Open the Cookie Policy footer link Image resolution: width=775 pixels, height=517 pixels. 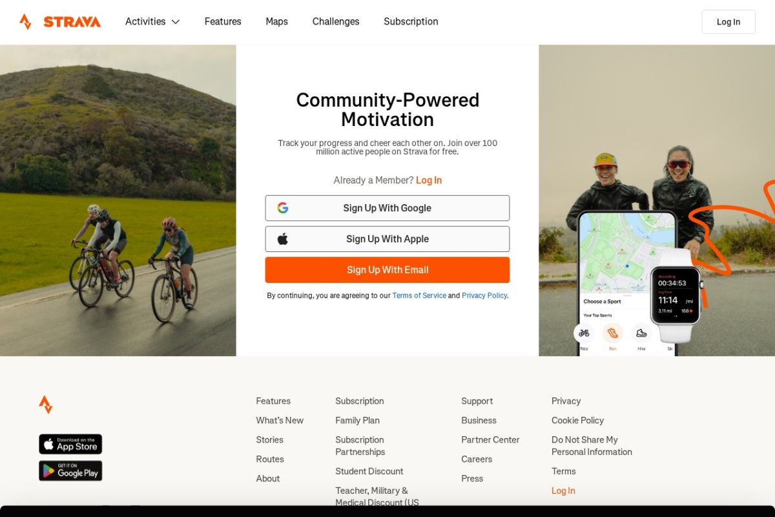(x=577, y=421)
